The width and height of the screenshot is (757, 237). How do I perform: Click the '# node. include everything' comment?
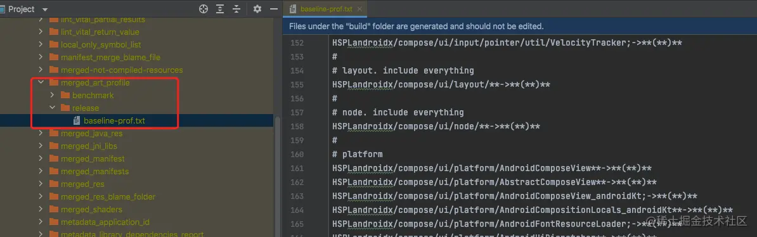[398, 112]
